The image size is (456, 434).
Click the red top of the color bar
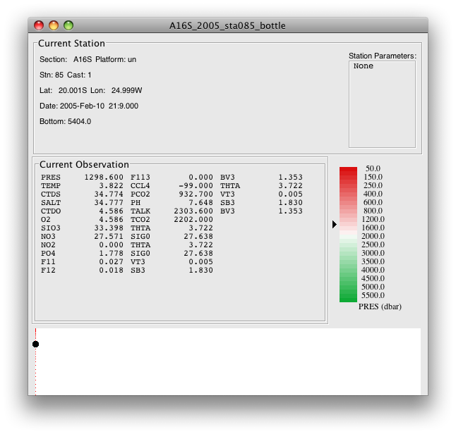click(x=348, y=171)
